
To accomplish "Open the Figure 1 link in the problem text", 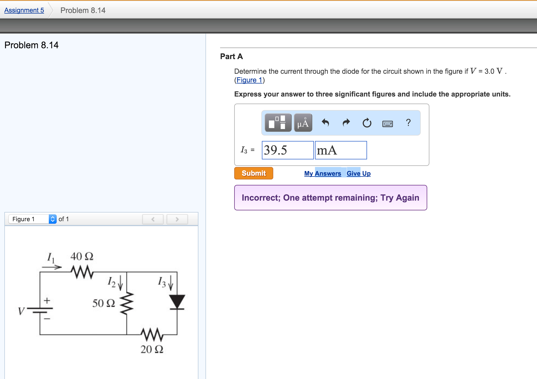I will coord(249,80).
